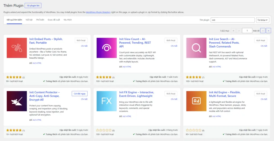Switch to Phổ biến tab

coord(40,20)
